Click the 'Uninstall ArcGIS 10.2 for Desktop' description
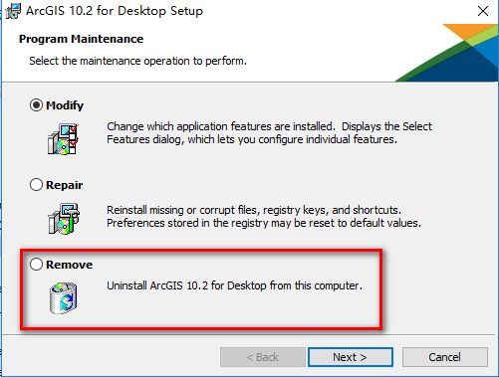This screenshot has width=499, height=377. coord(234,285)
